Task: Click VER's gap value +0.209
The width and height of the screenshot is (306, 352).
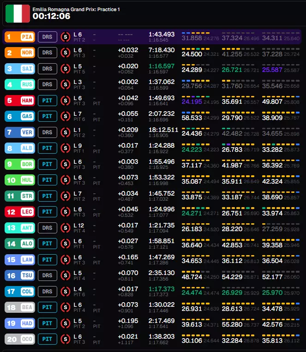Action: click(x=128, y=130)
